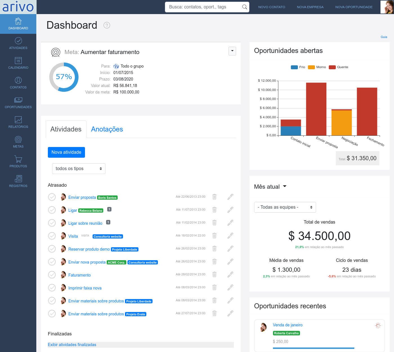This screenshot has width=394, height=352.
Task: Click the 'Nova atividade' button
Action: pyautogui.click(x=66, y=152)
